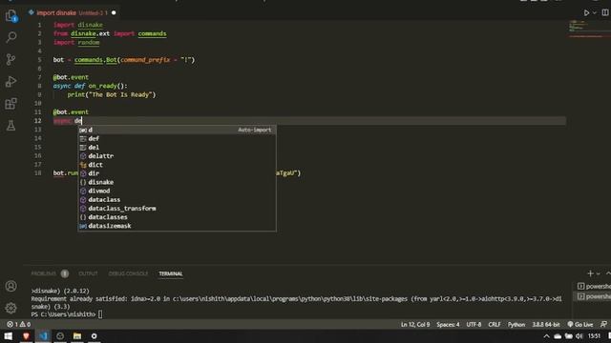Open the Explorer view in activity bar
The height and width of the screenshot is (343, 611).
click(x=11, y=16)
